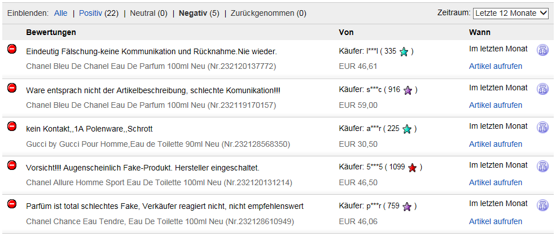Click the round purple icon in the Chanel Chance row
Screen dimensions: 556x236
click(x=542, y=205)
